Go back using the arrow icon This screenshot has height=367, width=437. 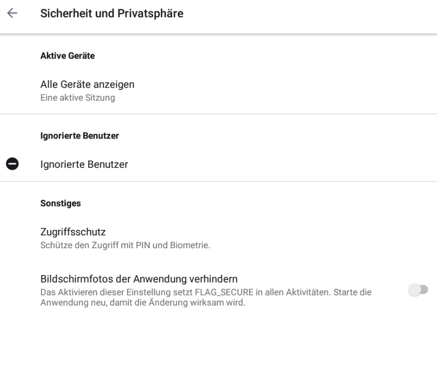pos(12,14)
